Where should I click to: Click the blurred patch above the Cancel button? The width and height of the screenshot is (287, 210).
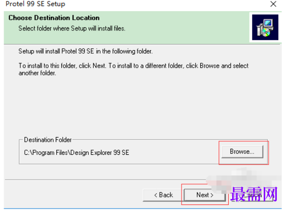[243, 178]
